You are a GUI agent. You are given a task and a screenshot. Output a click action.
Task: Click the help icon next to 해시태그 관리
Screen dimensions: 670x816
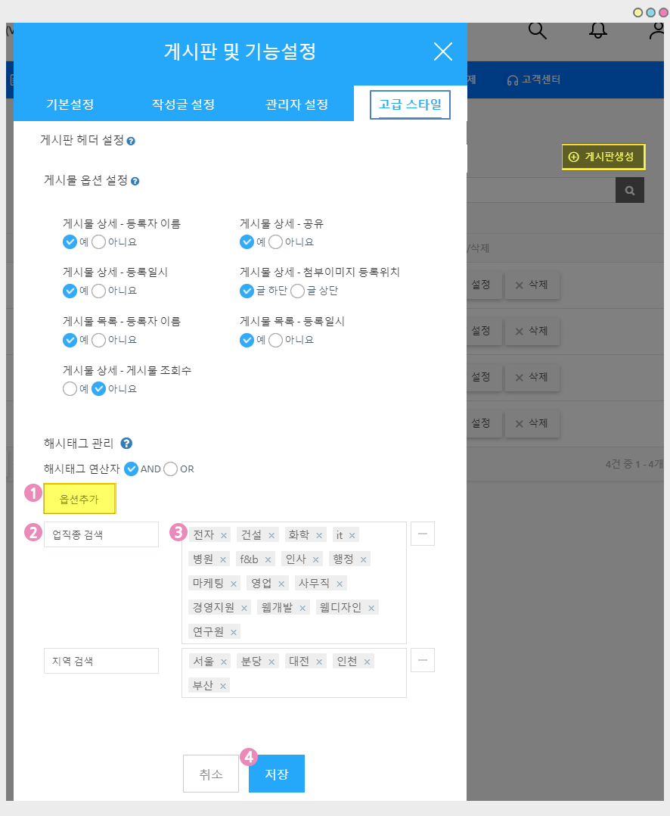point(126,444)
